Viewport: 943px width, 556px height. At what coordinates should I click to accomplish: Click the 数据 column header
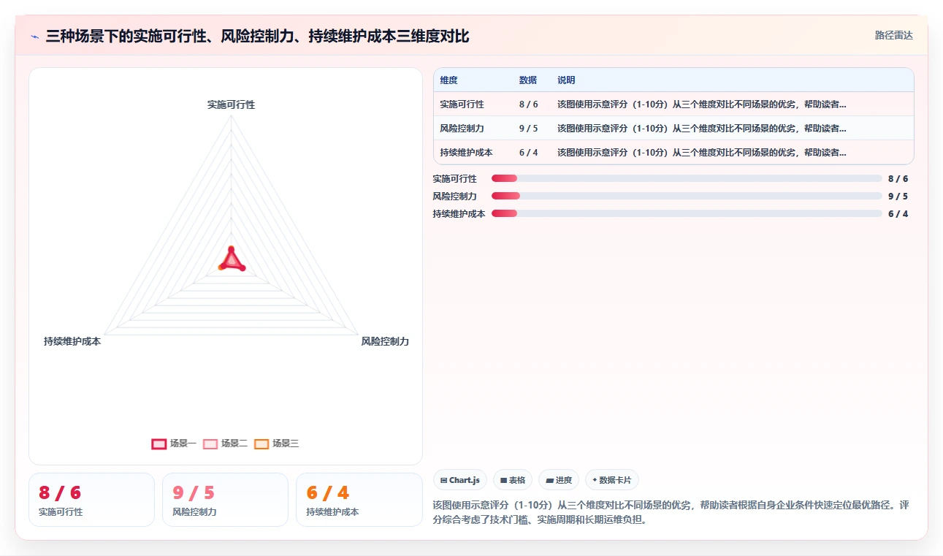tap(527, 80)
